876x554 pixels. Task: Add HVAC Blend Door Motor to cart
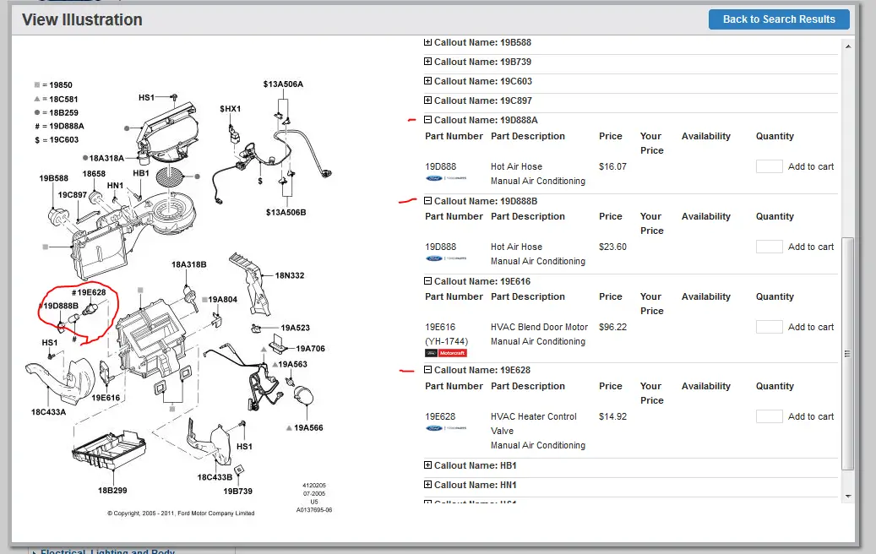tap(811, 328)
